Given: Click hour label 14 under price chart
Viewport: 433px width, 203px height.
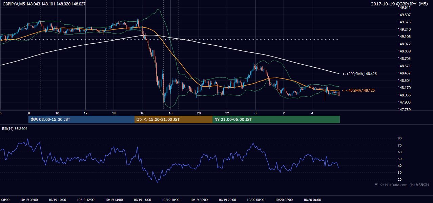Looking at the screenshot, I should coord(114,113).
